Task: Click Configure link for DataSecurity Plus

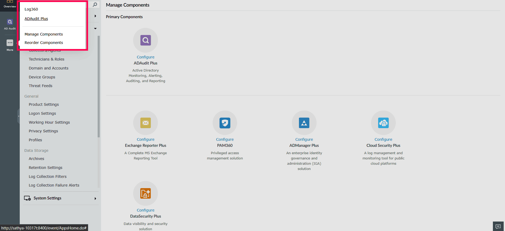Action: 146,210
